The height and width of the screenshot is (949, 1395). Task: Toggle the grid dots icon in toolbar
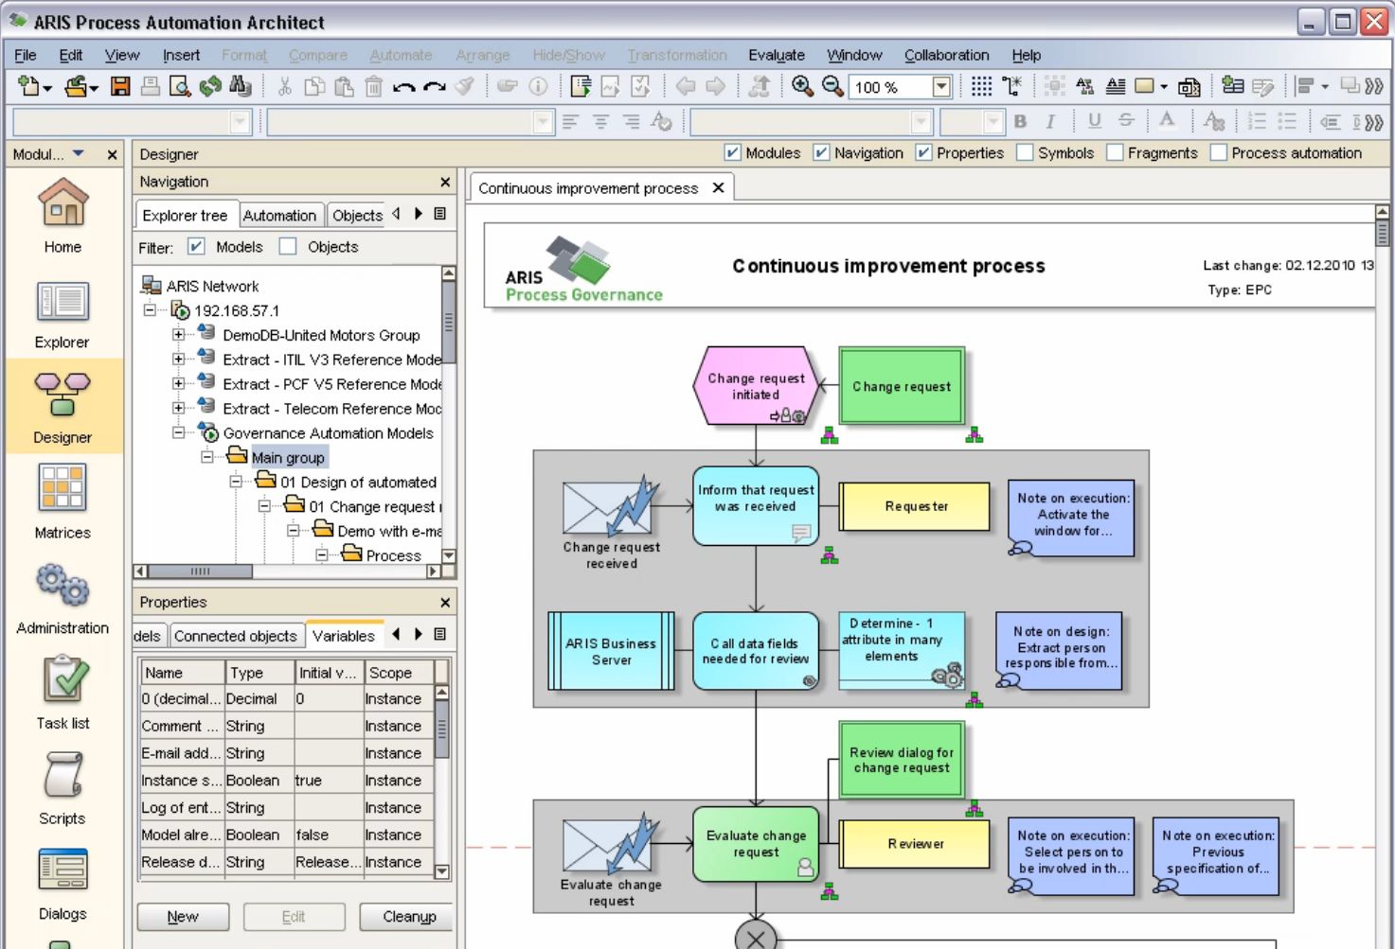(982, 86)
